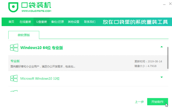Click the 更新时间：2019-08-14 text
The image size is (172, 111).
click(148, 61)
